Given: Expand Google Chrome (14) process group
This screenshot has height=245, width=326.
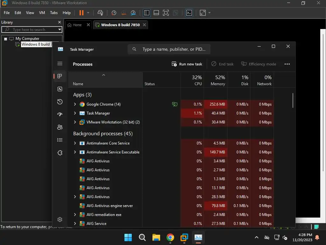Looking at the screenshot, I should click(75, 104).
